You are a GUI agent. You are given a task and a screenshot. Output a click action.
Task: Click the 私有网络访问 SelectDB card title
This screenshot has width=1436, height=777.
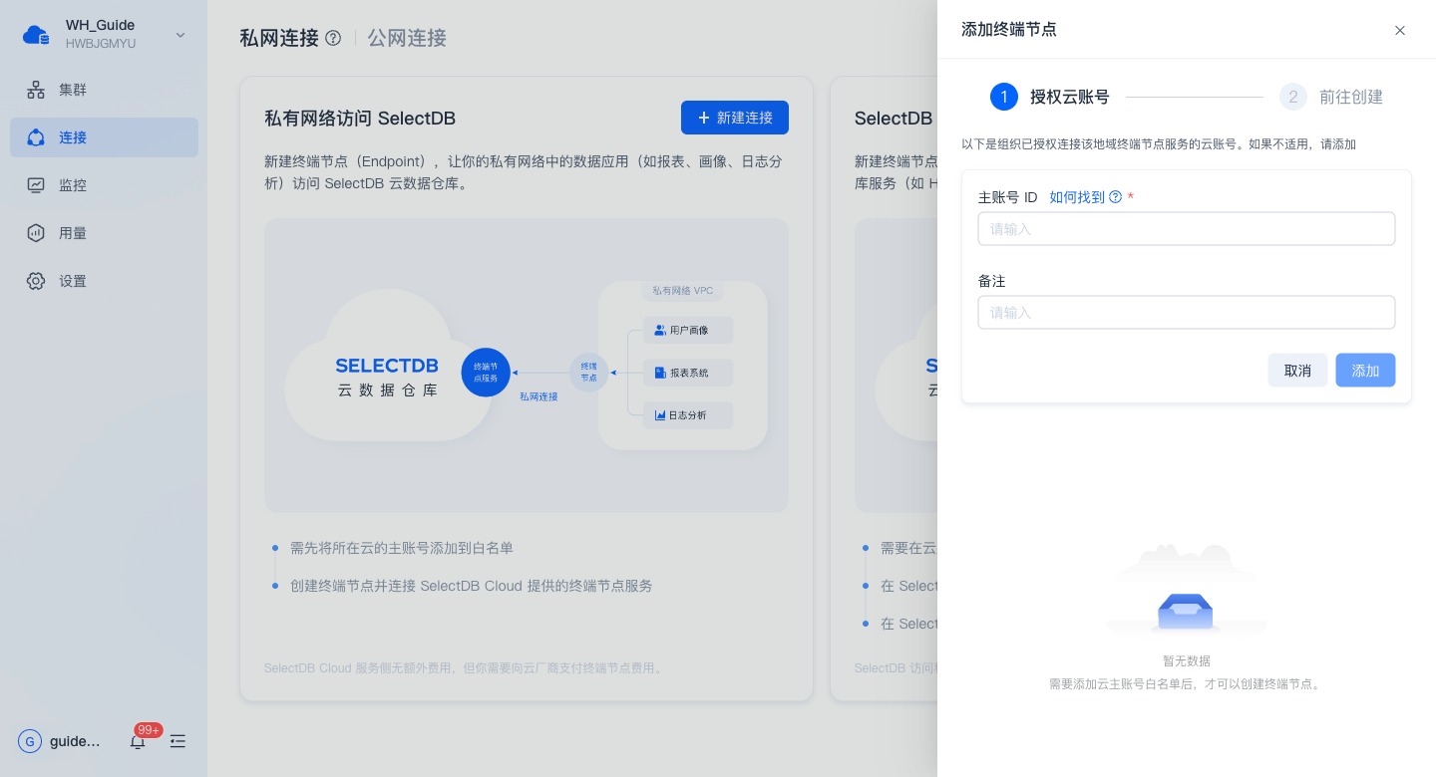(x=360, y=119)
